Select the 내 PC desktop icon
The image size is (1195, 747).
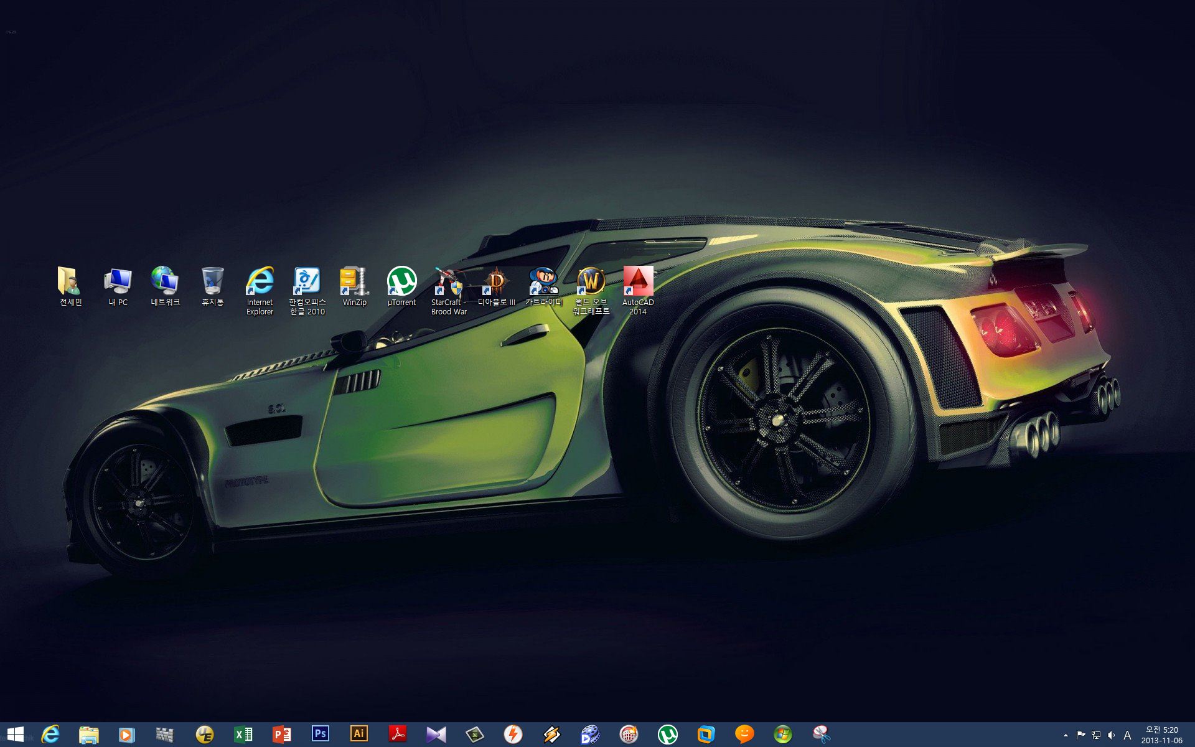118,286
